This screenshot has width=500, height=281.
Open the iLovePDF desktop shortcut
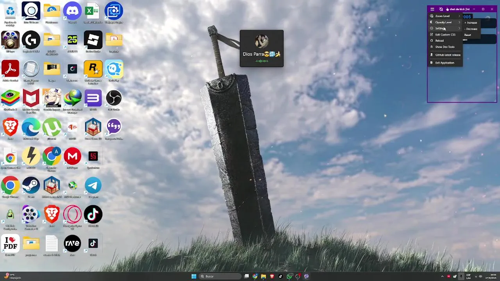pyautogui.click(x=10, y=245)
